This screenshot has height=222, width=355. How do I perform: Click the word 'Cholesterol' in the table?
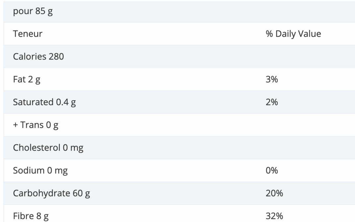click(36, 148)
